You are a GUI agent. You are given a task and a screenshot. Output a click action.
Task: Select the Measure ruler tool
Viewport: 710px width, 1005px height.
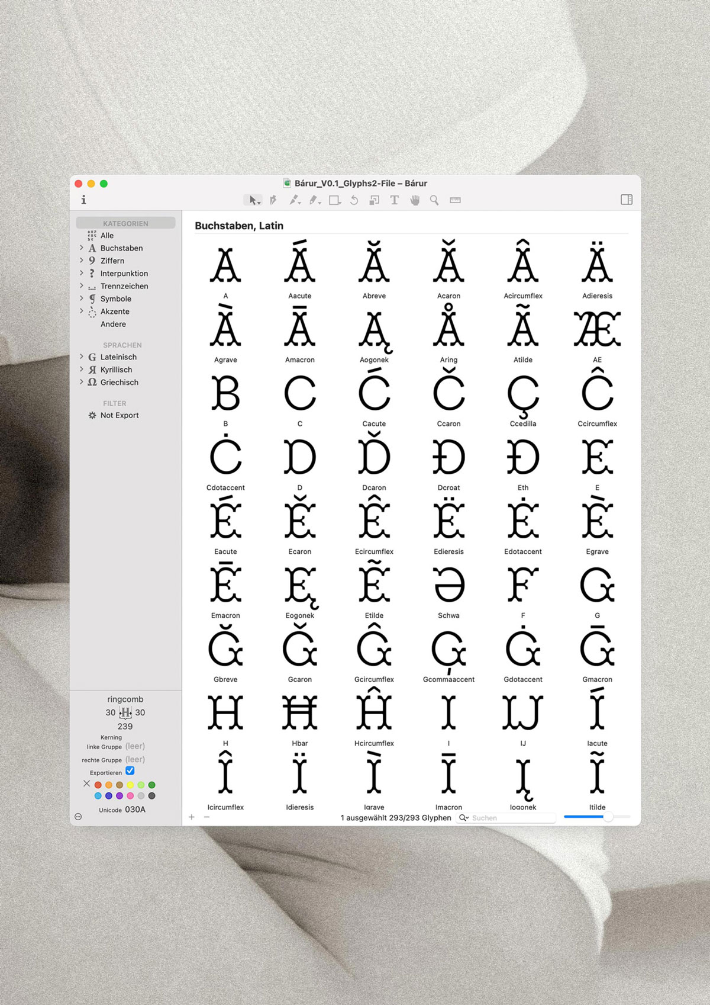point(455,200)
